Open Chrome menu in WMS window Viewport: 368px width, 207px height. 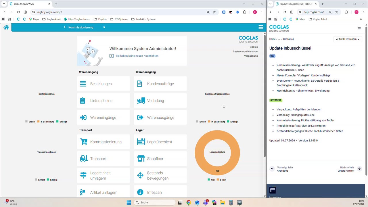[x=262, y=12]
